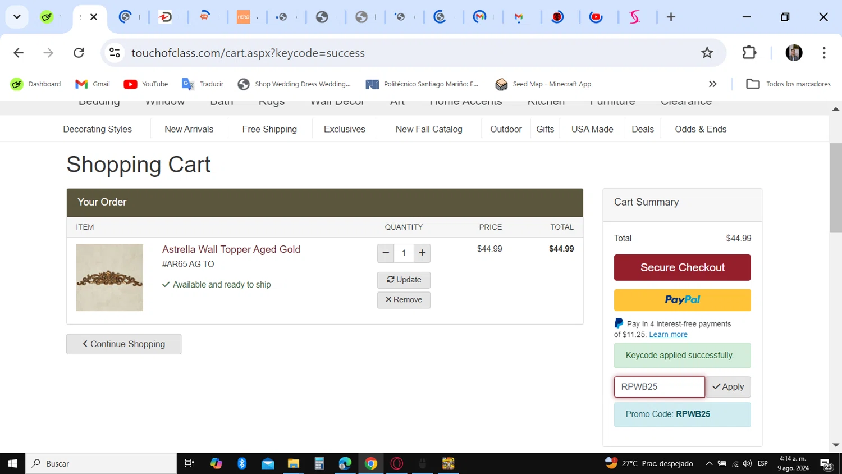Open Decorating Styles menu
The height and width of the screenshot is (474, 842).
pos(98,129)
